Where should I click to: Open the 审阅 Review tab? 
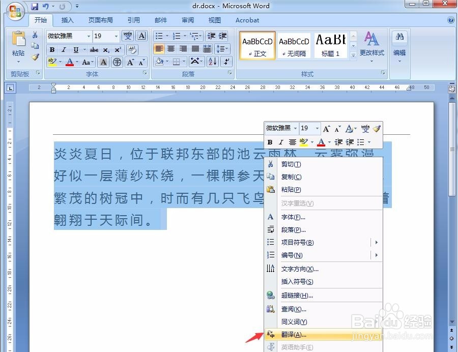tap(188, 20)
